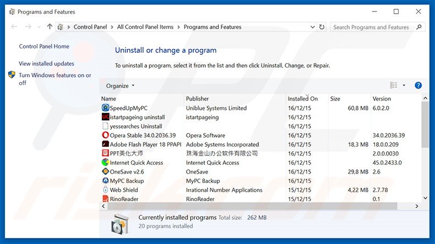Click the RinoReader icon
This screenshot has width=435, height=244.
(x=105, y=198)
